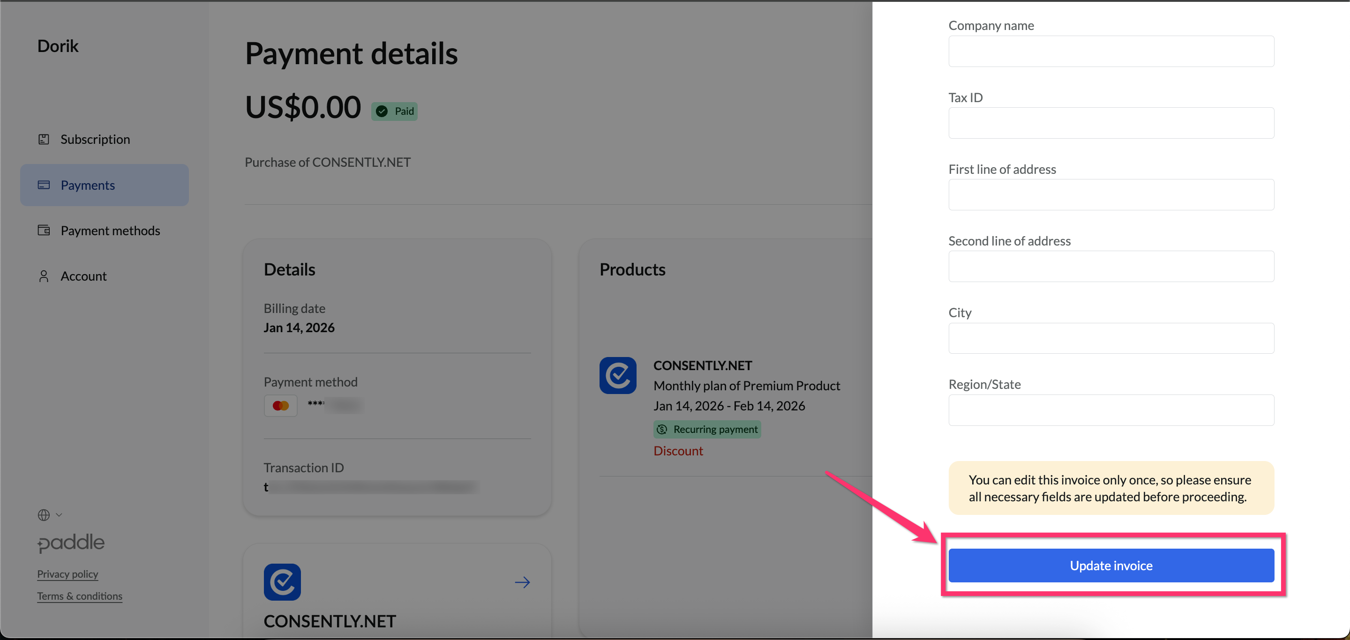
Task: Focus the Region/State input field
Action: (1110, 410)
